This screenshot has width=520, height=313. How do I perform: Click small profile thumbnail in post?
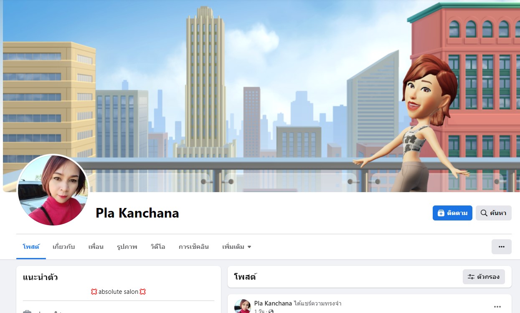(242, 307)
